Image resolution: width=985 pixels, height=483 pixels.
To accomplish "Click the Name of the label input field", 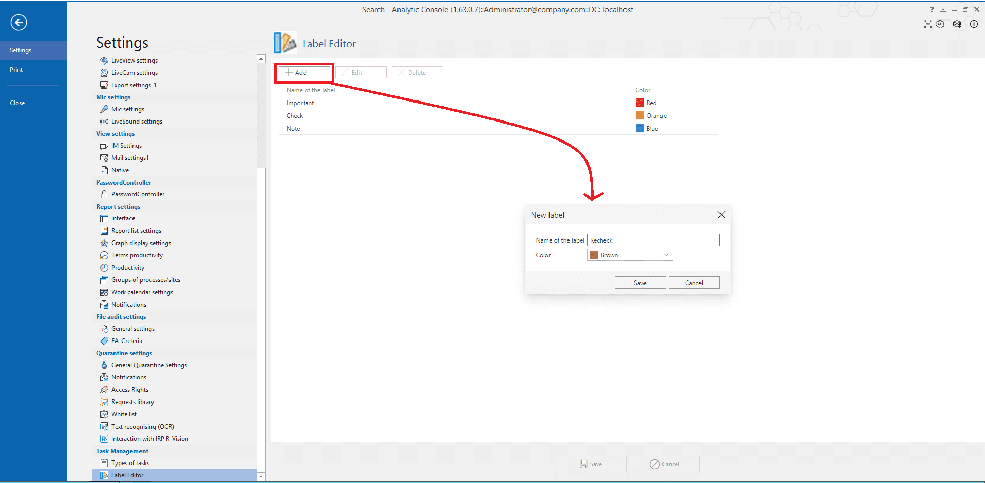I will (653, 240).
